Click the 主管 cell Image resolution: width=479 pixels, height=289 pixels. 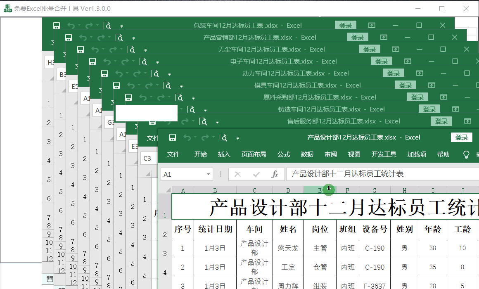click(x=320, y=248)
